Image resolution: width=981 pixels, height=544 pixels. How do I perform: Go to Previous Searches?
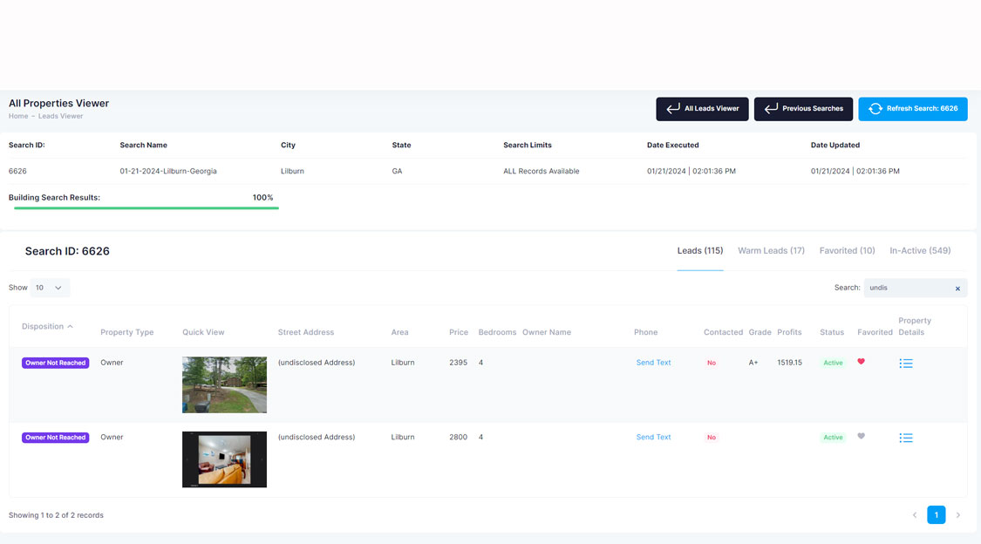pos(803,109)
